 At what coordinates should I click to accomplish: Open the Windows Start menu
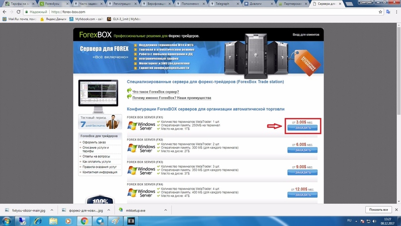click(6, 221)
